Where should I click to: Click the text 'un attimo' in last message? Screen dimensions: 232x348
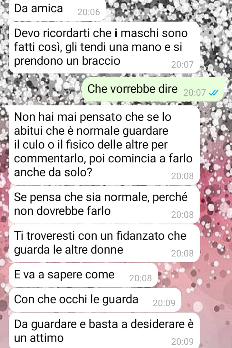point(39,338)
